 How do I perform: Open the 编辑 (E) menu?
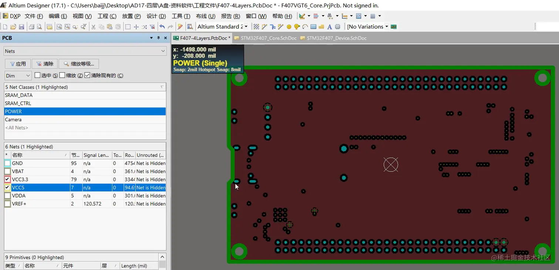click(x=58, y=16)
